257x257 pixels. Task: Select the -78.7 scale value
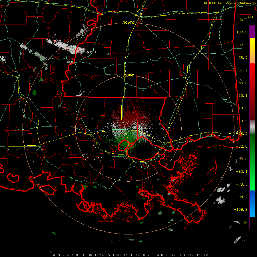[x=242, y=184]
